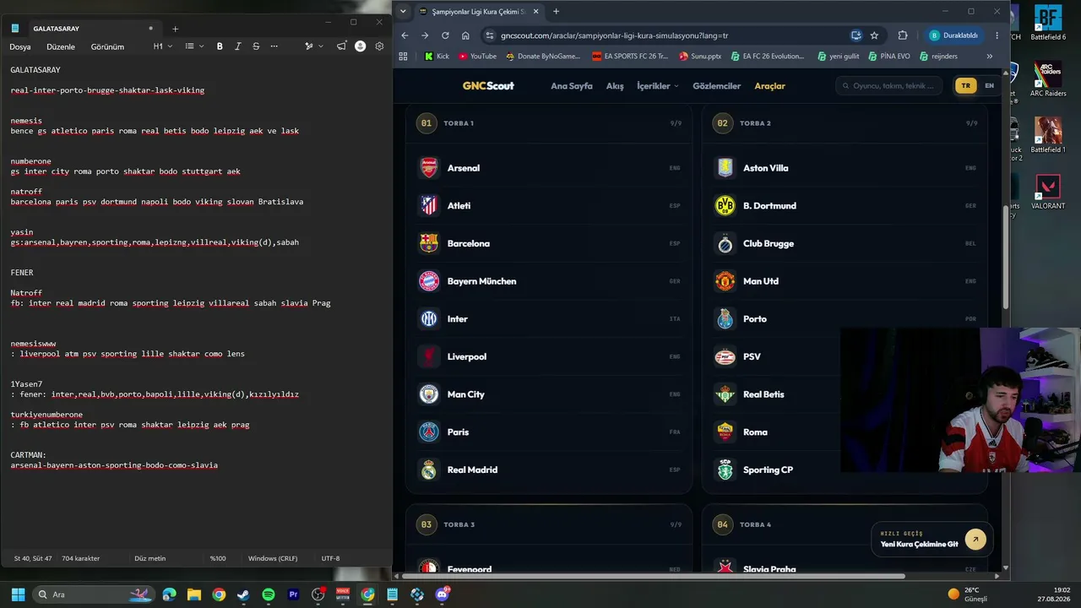Image resolution: width=1081 pixels, height=608 pixels.
Task: Add a new Notepad tab
Action: click(x=175, y=29)
